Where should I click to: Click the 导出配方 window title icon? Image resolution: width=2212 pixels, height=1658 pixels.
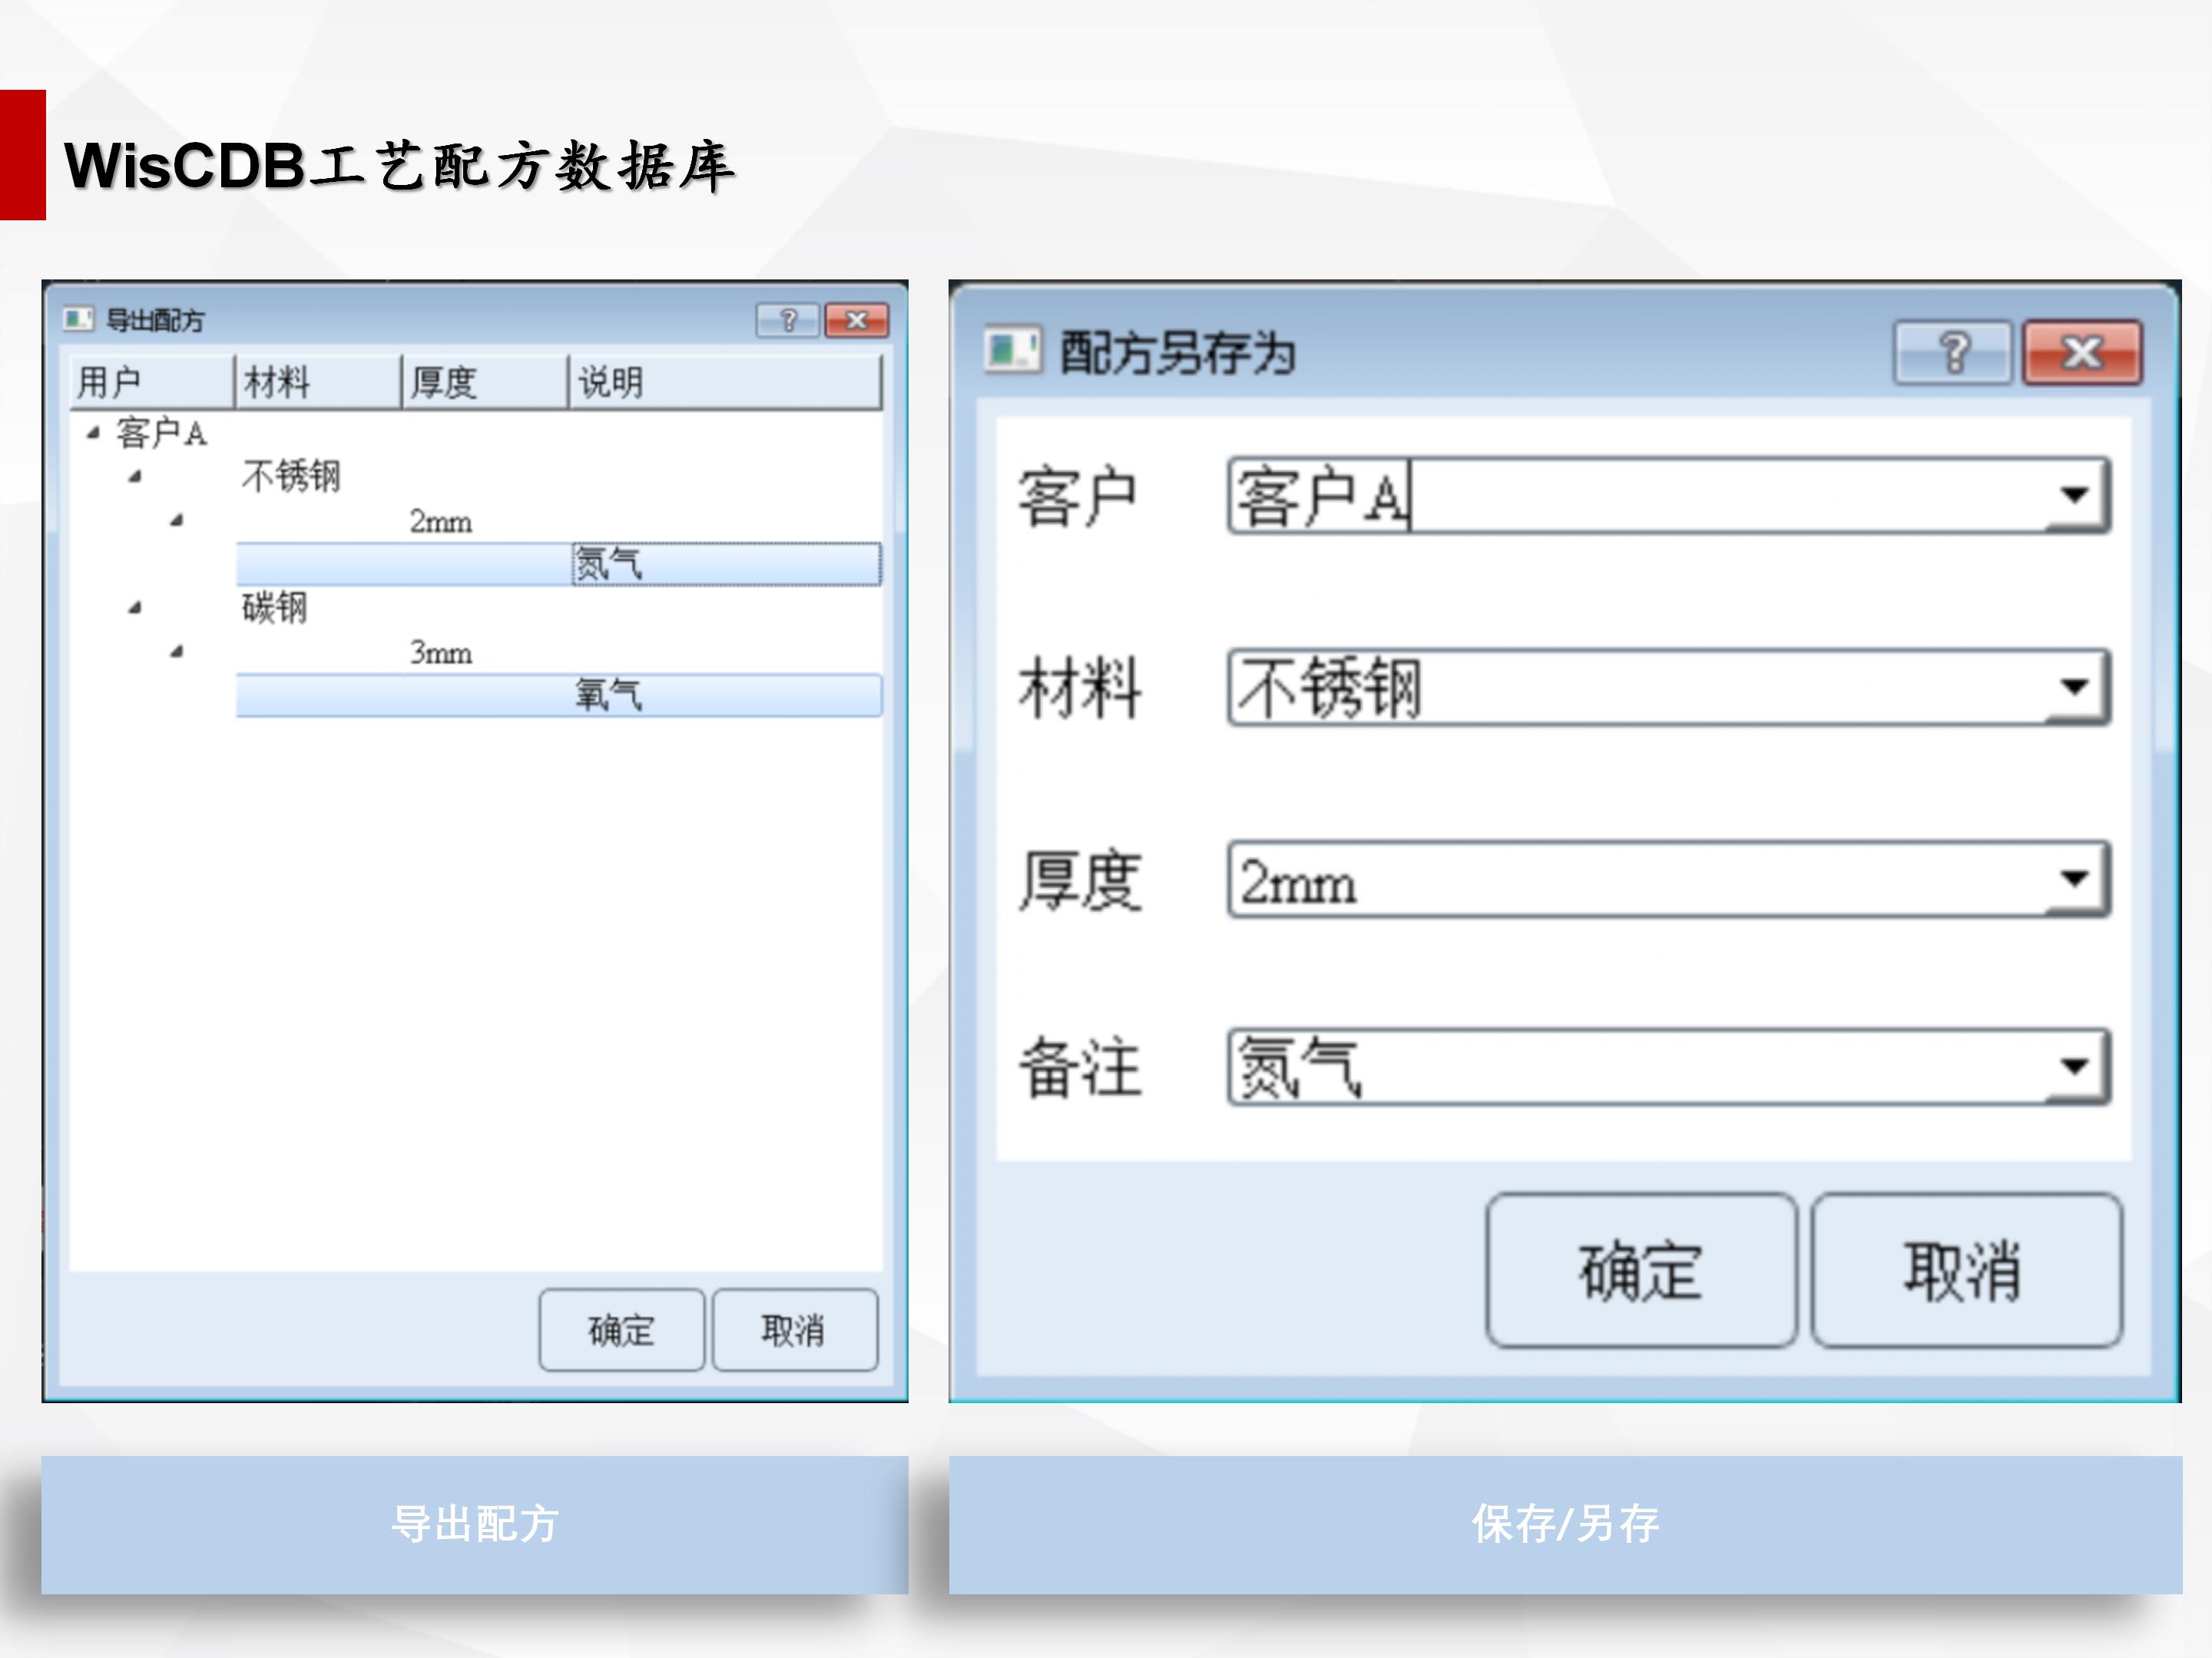pos(78,320)
